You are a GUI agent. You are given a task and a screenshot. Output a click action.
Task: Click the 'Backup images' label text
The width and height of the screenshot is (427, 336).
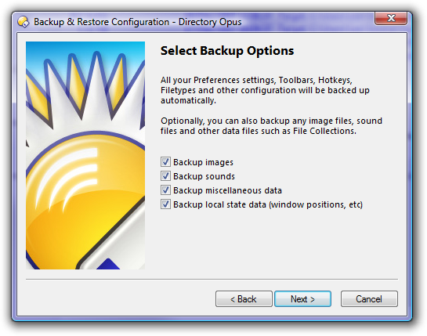click(203, 162)
